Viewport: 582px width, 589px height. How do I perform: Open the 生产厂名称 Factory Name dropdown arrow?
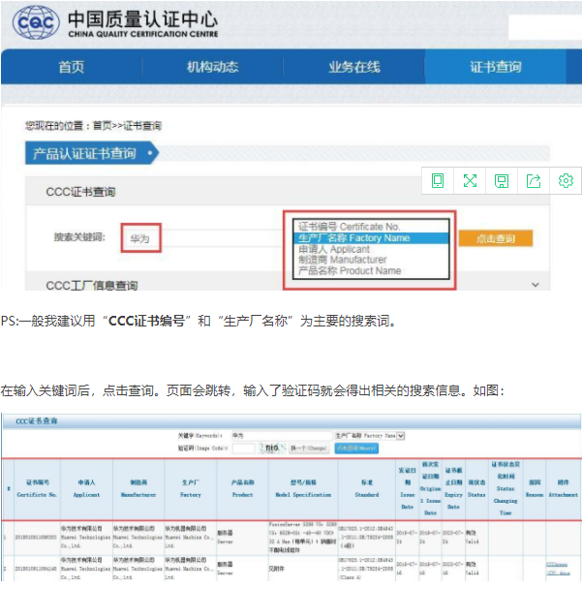[401, 436]
